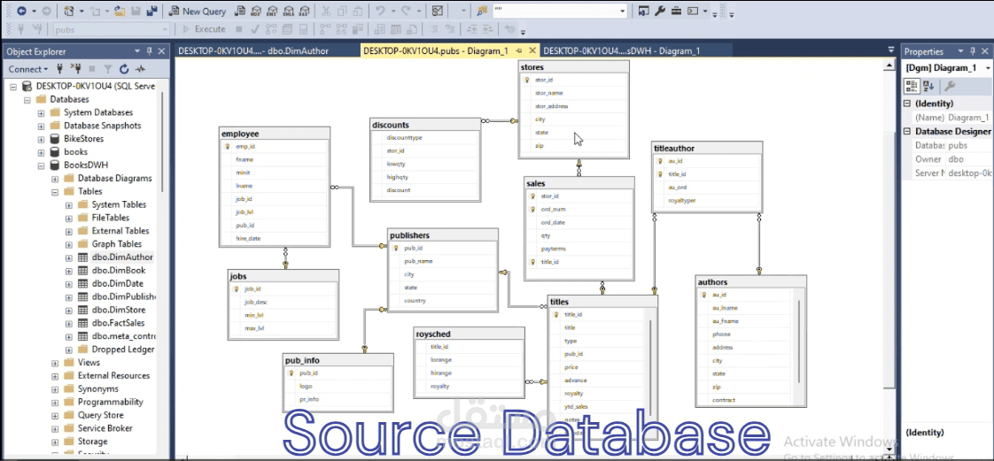Open the Connect dropdown in Object Explorer

pos(28,69)
